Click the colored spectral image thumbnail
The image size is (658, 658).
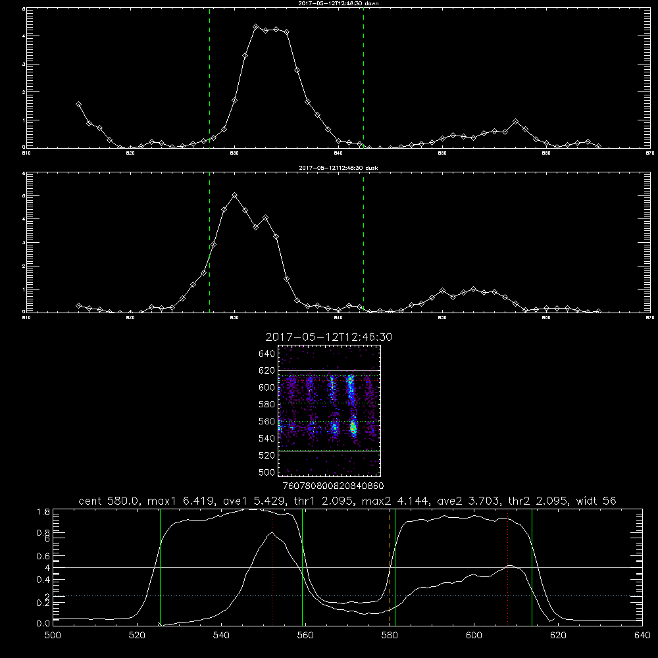(x=329, y=411)
